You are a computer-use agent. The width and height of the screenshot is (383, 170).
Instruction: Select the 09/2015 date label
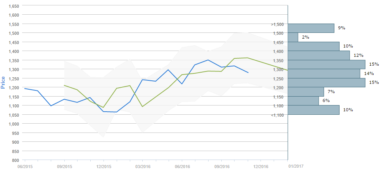(x=64, y=166)
